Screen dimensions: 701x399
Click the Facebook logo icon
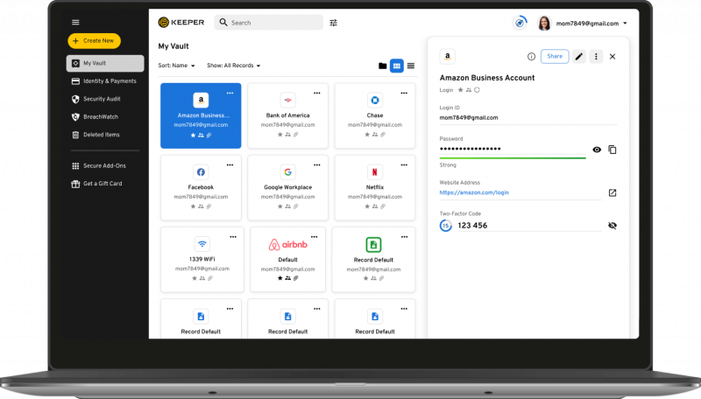201,171
